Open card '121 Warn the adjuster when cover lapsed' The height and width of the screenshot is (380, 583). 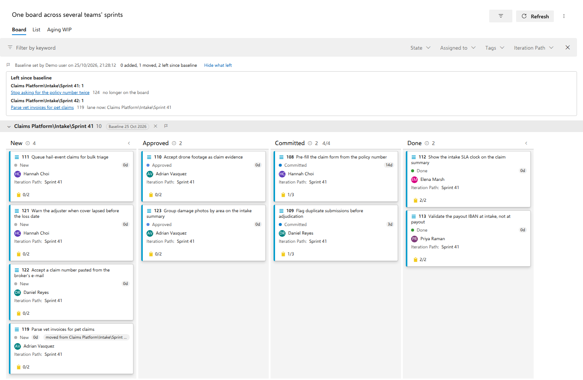[x=71, y=233]
